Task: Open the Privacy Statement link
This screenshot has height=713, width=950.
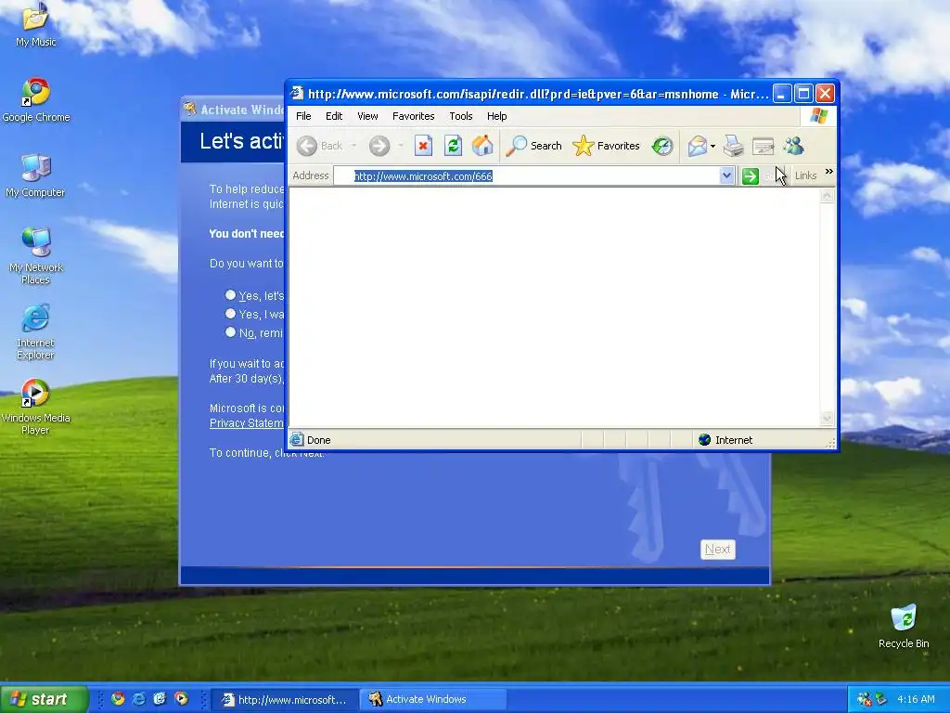Action: (246, 423)
